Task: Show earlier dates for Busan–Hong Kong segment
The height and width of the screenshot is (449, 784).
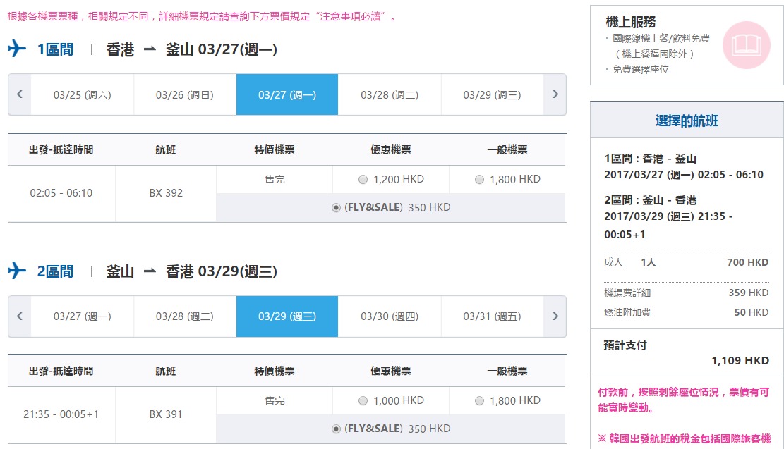Action: click(x=20, y=316)
